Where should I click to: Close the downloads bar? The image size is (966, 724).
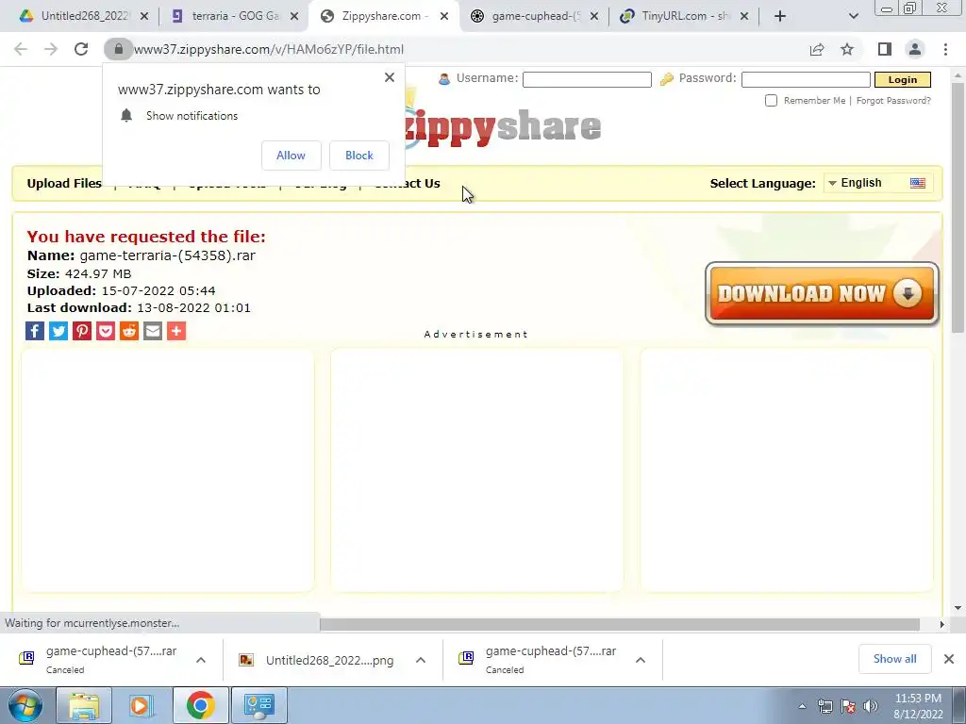pos(949,659)
